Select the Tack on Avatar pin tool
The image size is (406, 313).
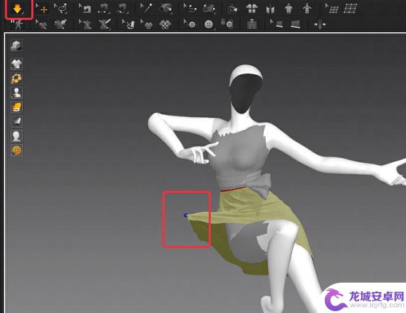tap(147, 9)
